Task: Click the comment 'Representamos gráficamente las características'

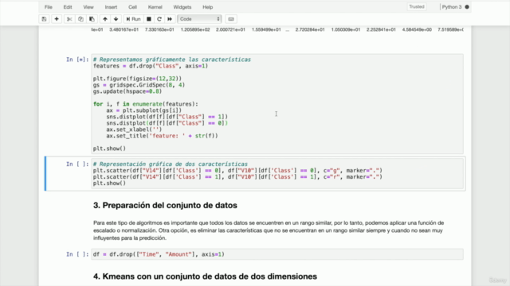Action: [172, 60]
